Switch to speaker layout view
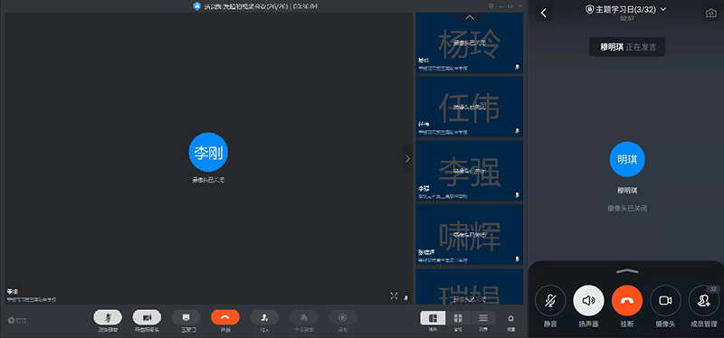This screenshot has width=724, height=338. pos(433,318)
